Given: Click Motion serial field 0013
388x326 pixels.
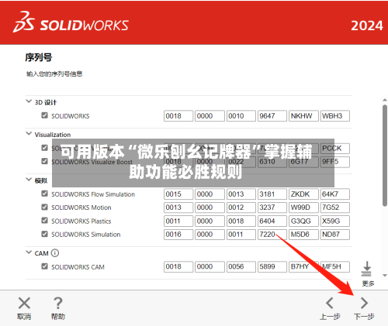Looking at the screenshot, I should [178, 208].
